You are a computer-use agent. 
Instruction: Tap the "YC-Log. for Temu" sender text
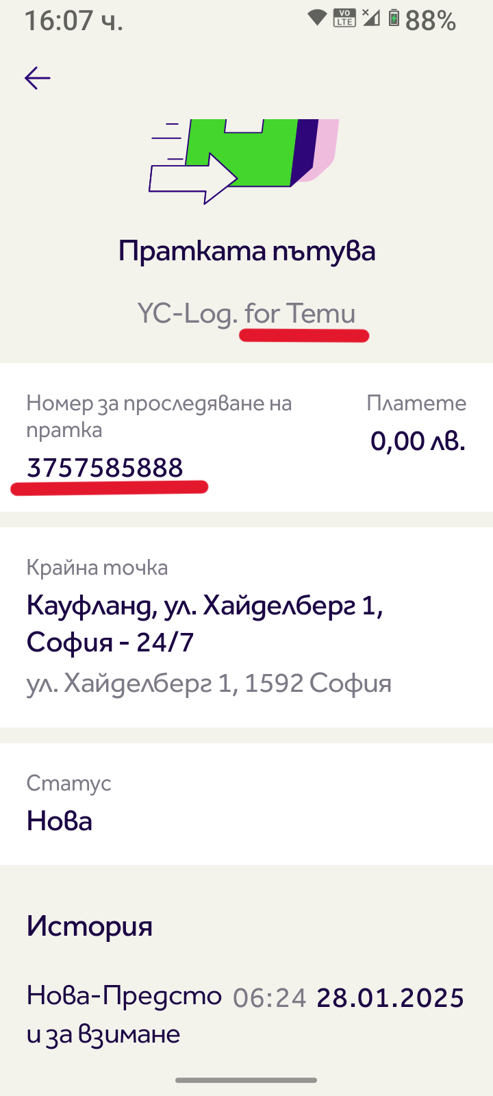[x=246, y=313]
